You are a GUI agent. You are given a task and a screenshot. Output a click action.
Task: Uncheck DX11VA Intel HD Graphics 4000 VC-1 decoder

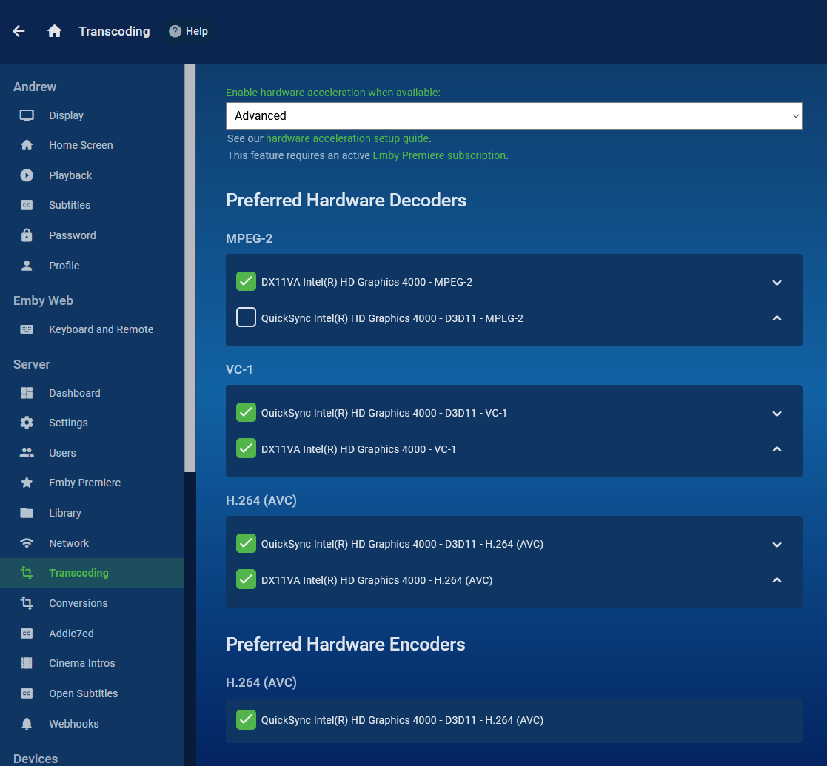(x=246, y=448)
